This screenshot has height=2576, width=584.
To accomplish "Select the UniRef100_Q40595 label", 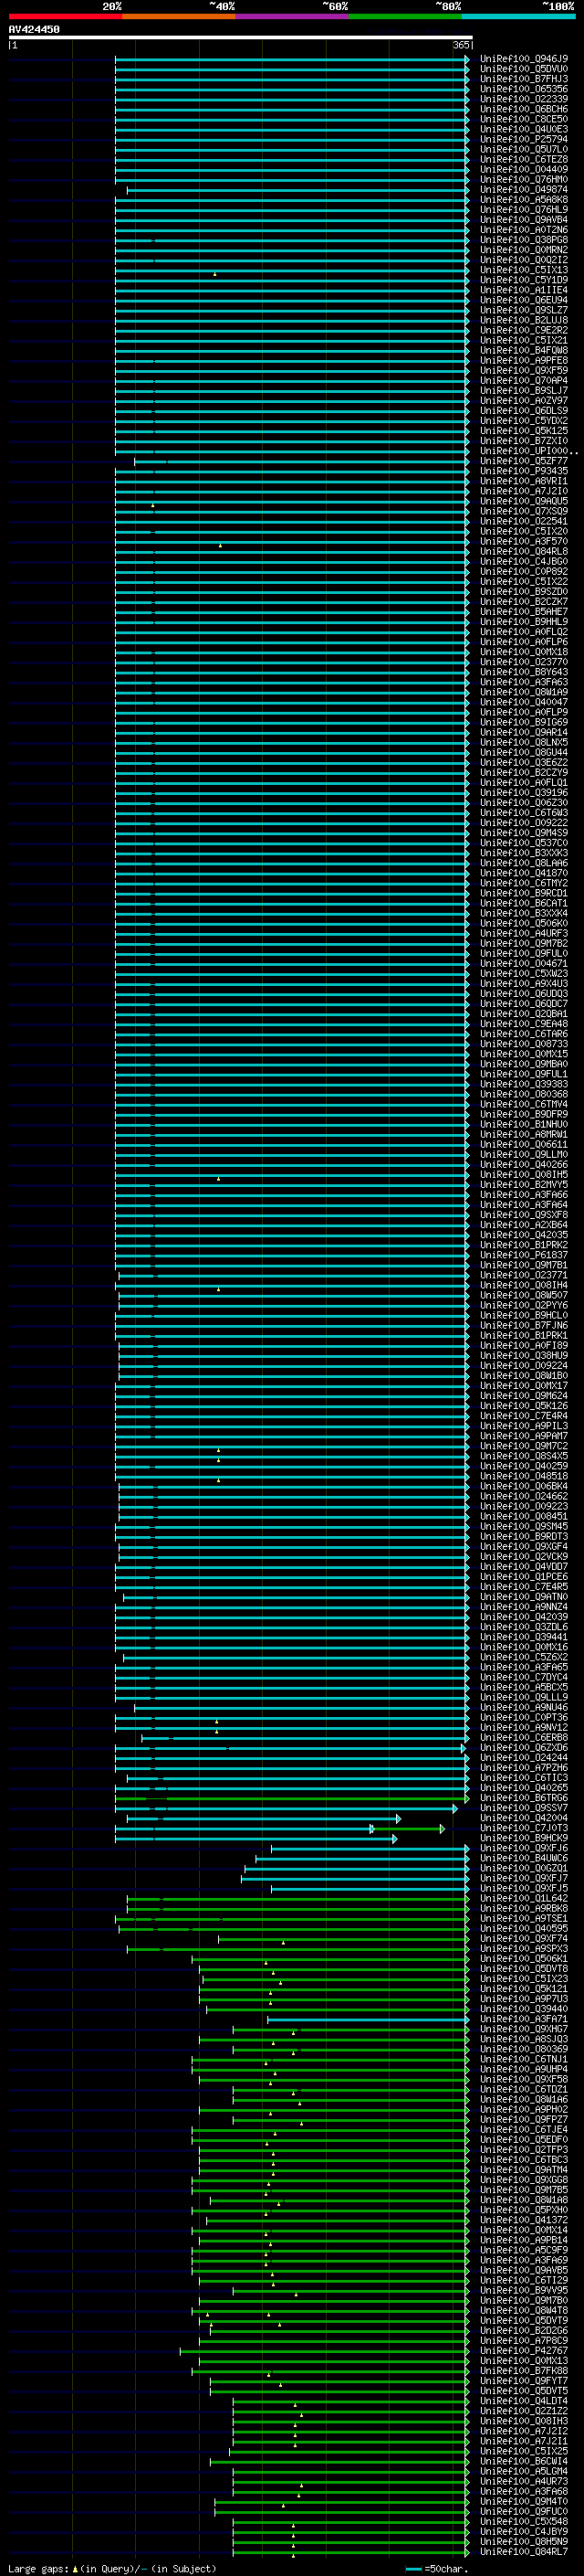I will coord(523,1928).
